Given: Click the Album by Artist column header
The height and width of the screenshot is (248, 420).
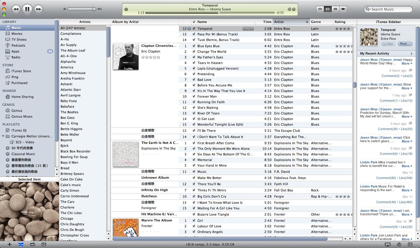Looking at the screenshot, I should (x=145, y=22).
